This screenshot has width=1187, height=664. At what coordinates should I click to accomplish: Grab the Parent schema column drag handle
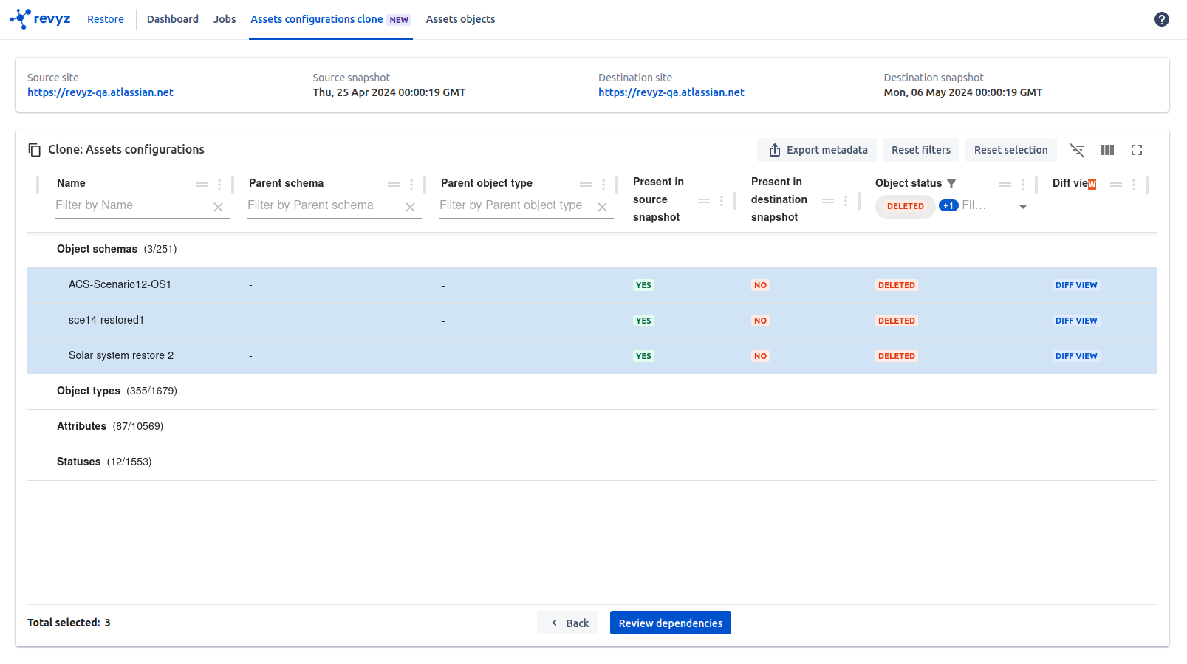click(394, 185)
